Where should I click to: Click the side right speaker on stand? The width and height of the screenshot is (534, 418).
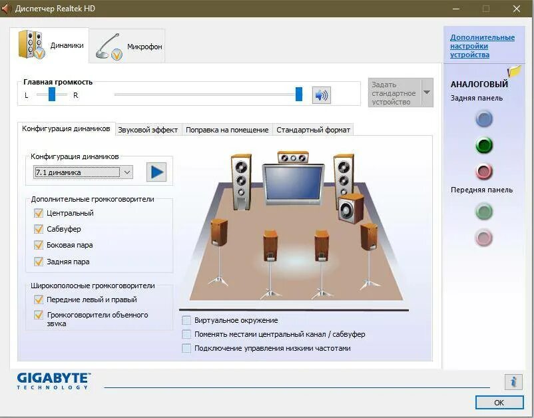pyautogui.click(x=369, y=256)
